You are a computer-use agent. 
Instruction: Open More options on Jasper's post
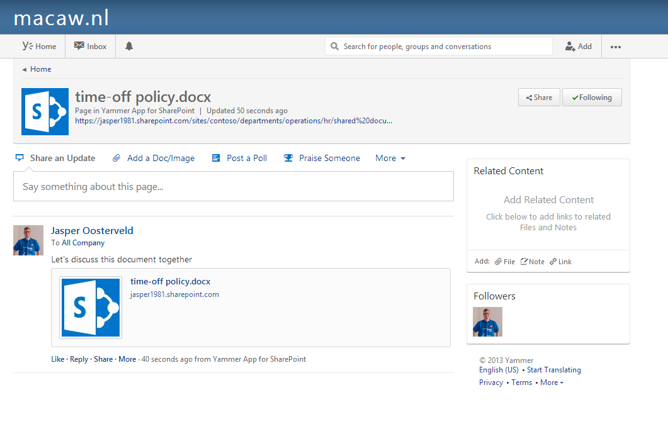click(127, 359)
